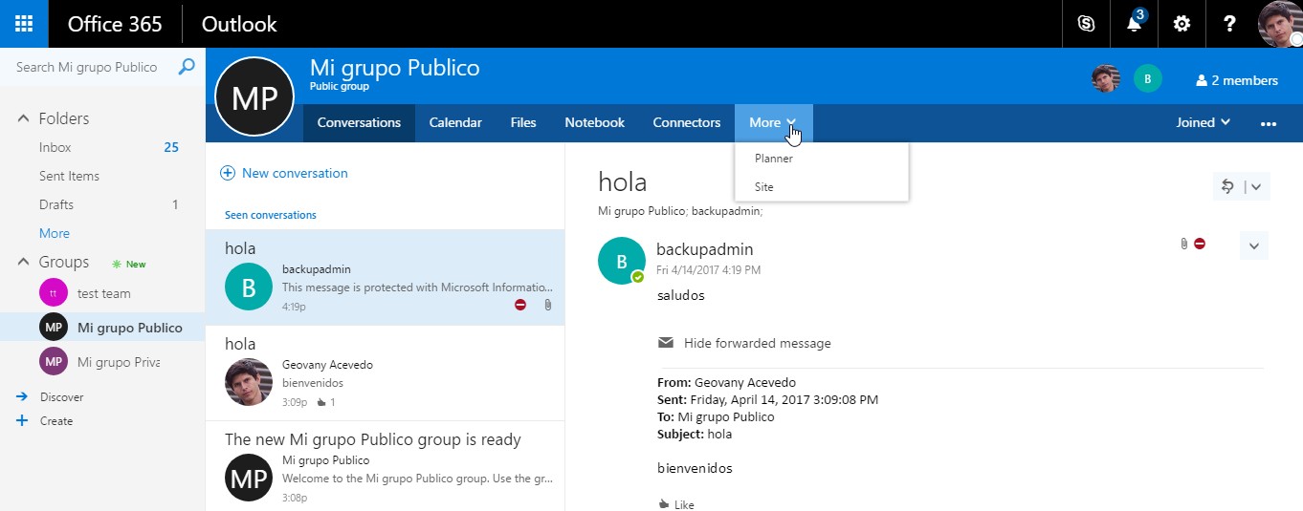The width and height of the screenshot is (1303, 511).
Task: Open the Sent Items folder
Action: (102, 176)
